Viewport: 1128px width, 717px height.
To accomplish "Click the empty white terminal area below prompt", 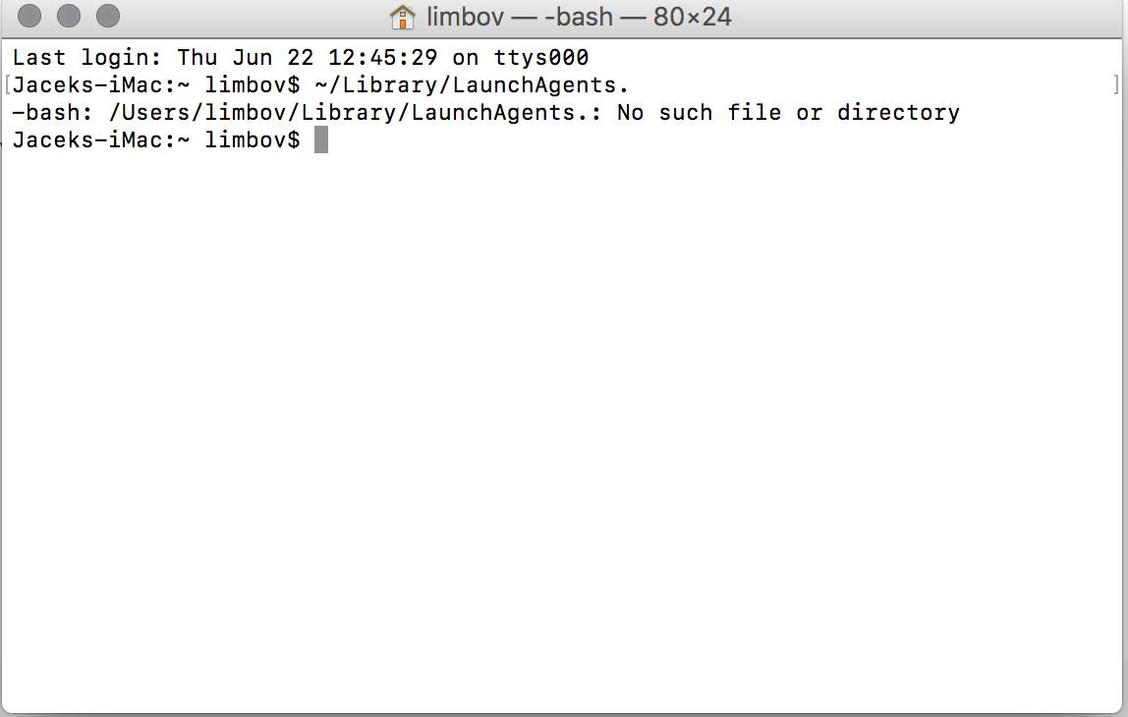I will click(561, 431).
